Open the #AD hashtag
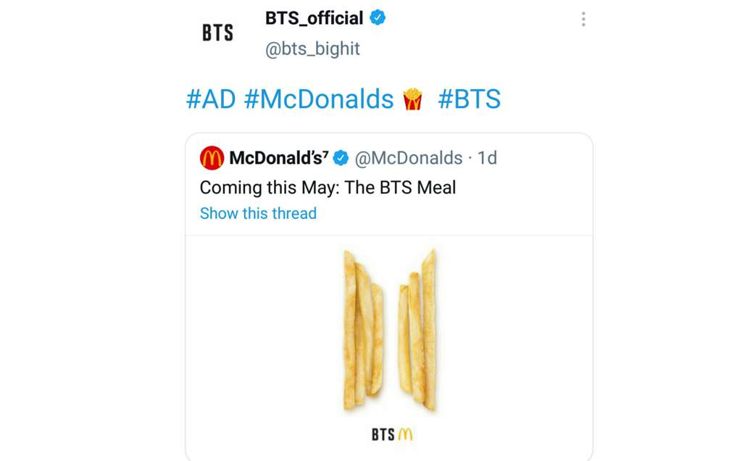Screen dimensions: 742x461 pyautogui.click(x=211, y=99)
